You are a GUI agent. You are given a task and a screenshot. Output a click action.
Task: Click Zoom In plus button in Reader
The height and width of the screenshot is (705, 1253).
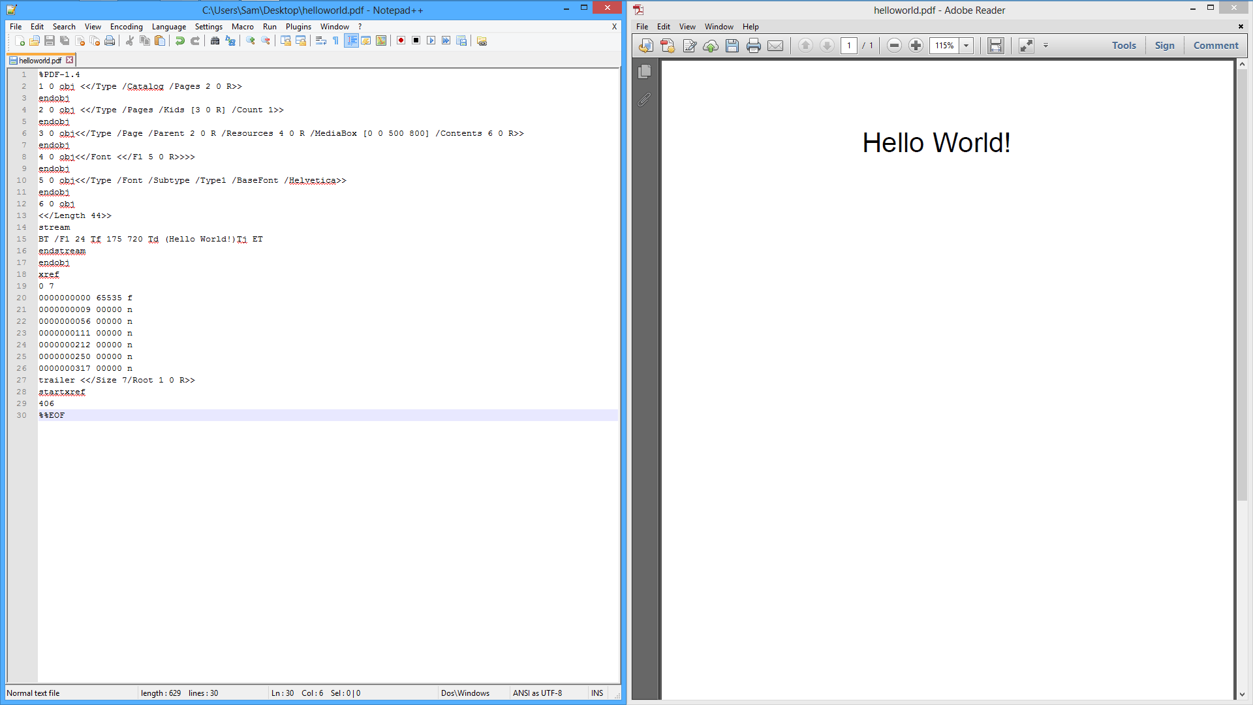click(x=916, y=46)
